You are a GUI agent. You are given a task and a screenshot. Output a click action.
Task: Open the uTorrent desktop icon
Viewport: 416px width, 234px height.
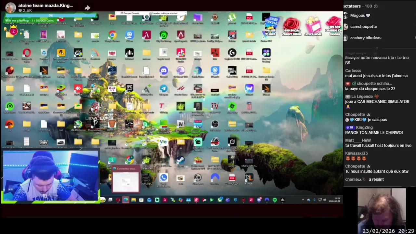coord(232,17)
